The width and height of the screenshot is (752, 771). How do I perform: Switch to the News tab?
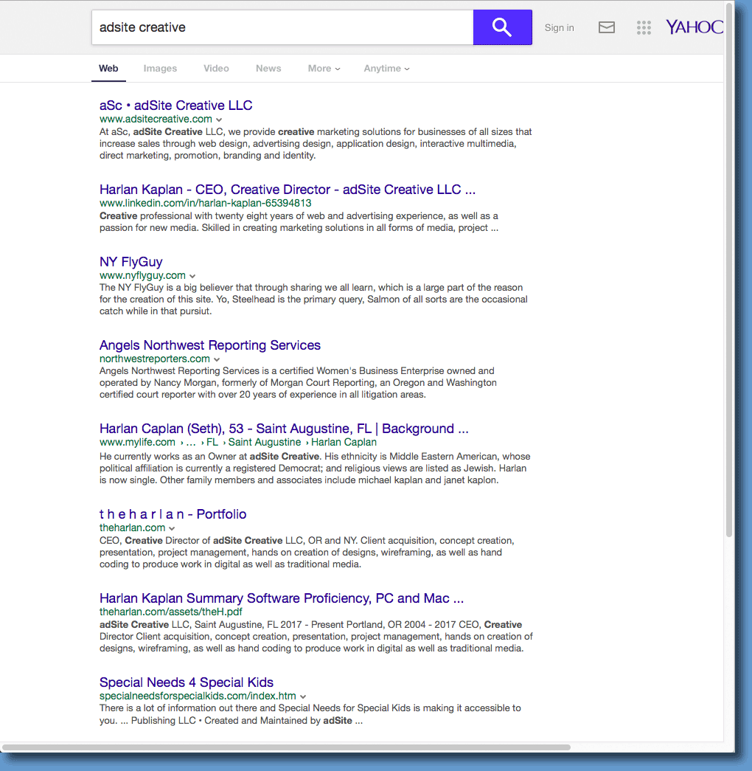pos(268,69)
